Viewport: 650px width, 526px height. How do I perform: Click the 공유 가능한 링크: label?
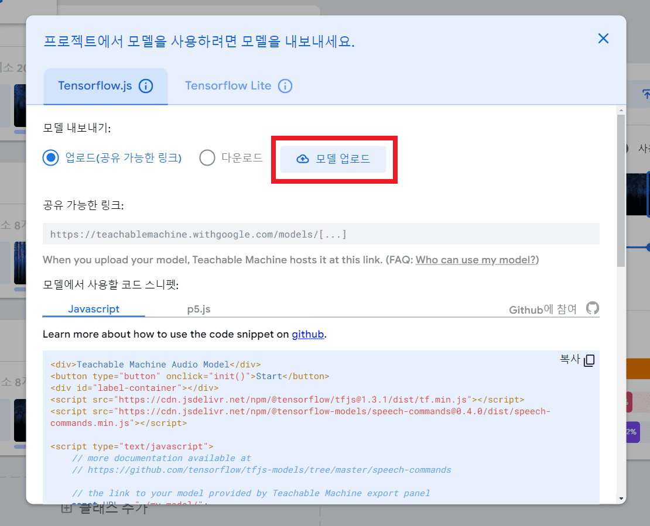coord(83,205)
